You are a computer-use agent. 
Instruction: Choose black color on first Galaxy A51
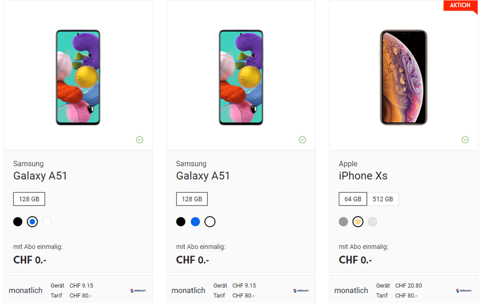18,222
